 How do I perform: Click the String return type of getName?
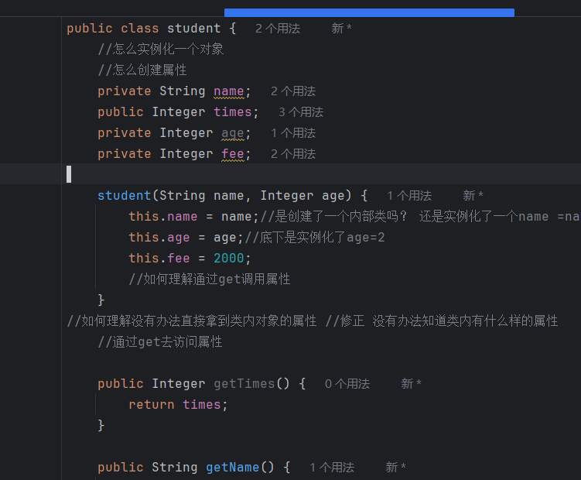(175, 468)
